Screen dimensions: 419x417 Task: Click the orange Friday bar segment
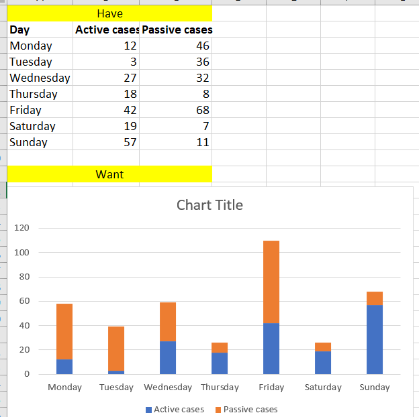(x=271, y=282)
